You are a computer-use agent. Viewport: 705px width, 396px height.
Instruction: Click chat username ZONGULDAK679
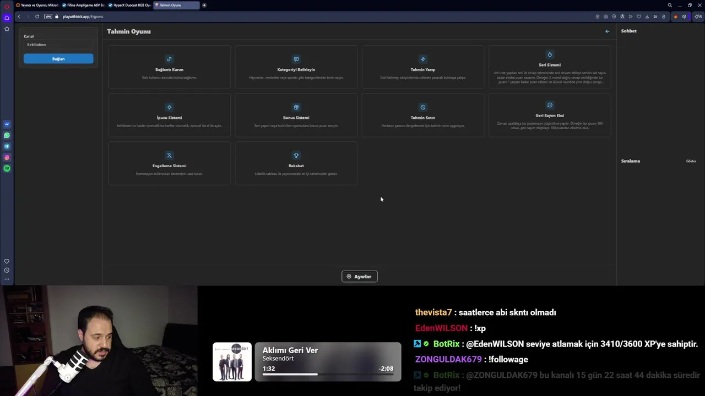coord(448,359)
